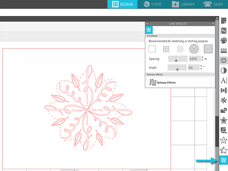
Task: Open the Rhinestones dots panel icon
Action: pos(224,140)
